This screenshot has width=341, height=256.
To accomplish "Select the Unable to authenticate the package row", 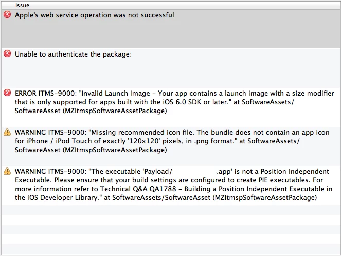I will tap(171, 68).
